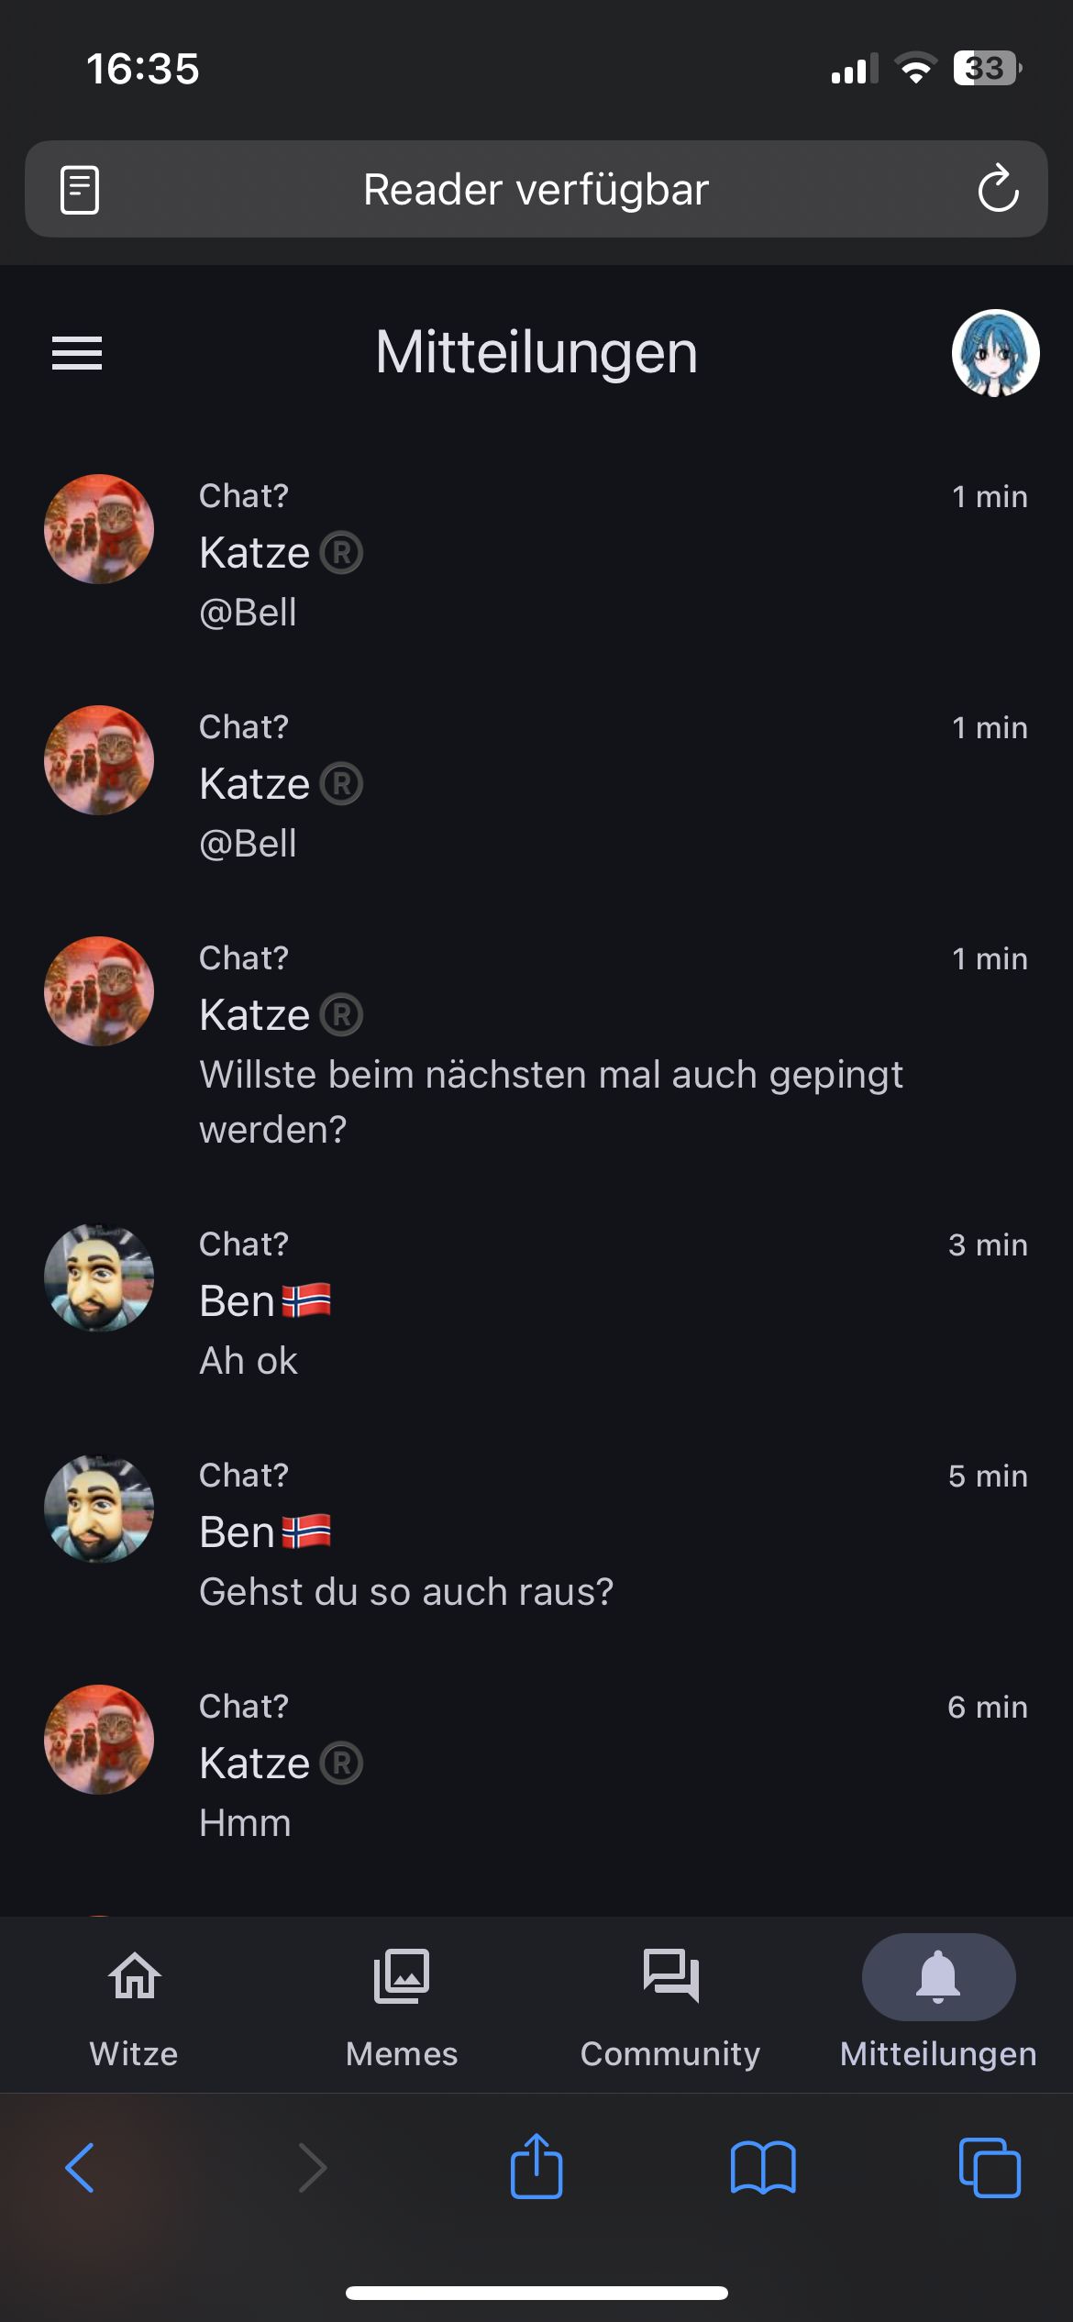Screen dimensions: 1073x2322
Task: Open the hamburger menu
Action: tap(77, 353)
